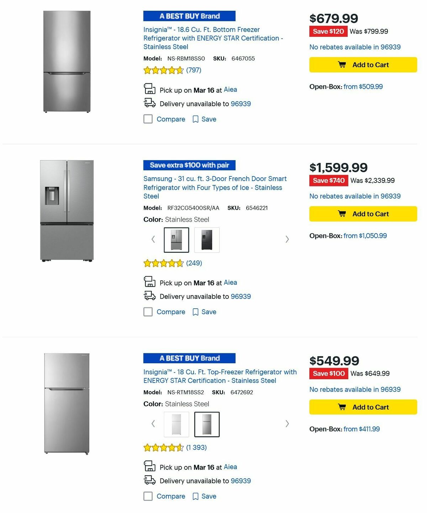
Task: Click the star rating icons showing 249 reviews
Action: click(164, 263)
